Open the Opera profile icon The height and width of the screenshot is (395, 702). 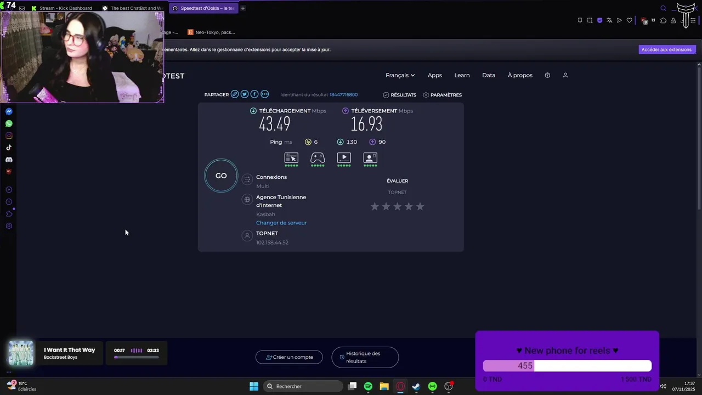(673, 20)
